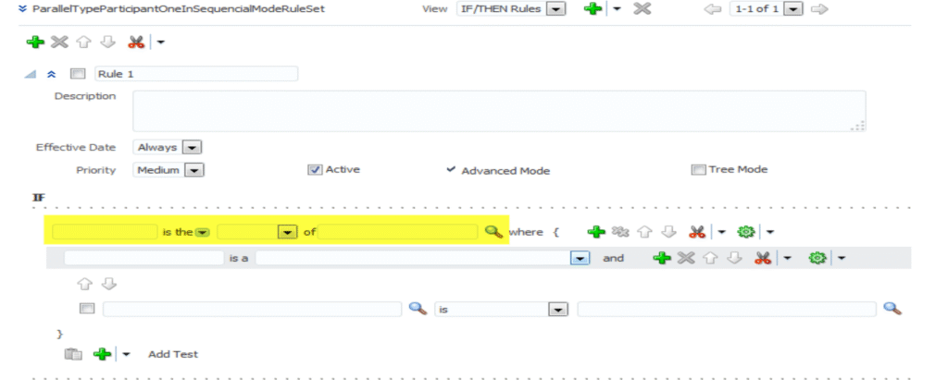Open magnifier for left test operand
Viewport: 948px width, 391px height.
tap(418, 309)
